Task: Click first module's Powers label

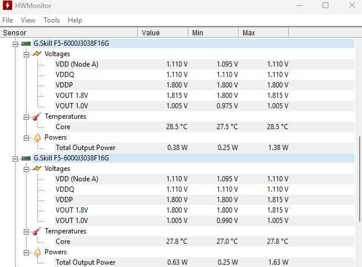Action: point(56,137)
